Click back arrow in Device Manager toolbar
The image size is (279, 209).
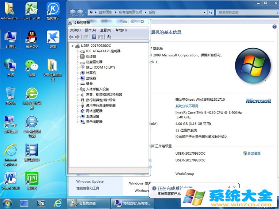pos(72,37)
